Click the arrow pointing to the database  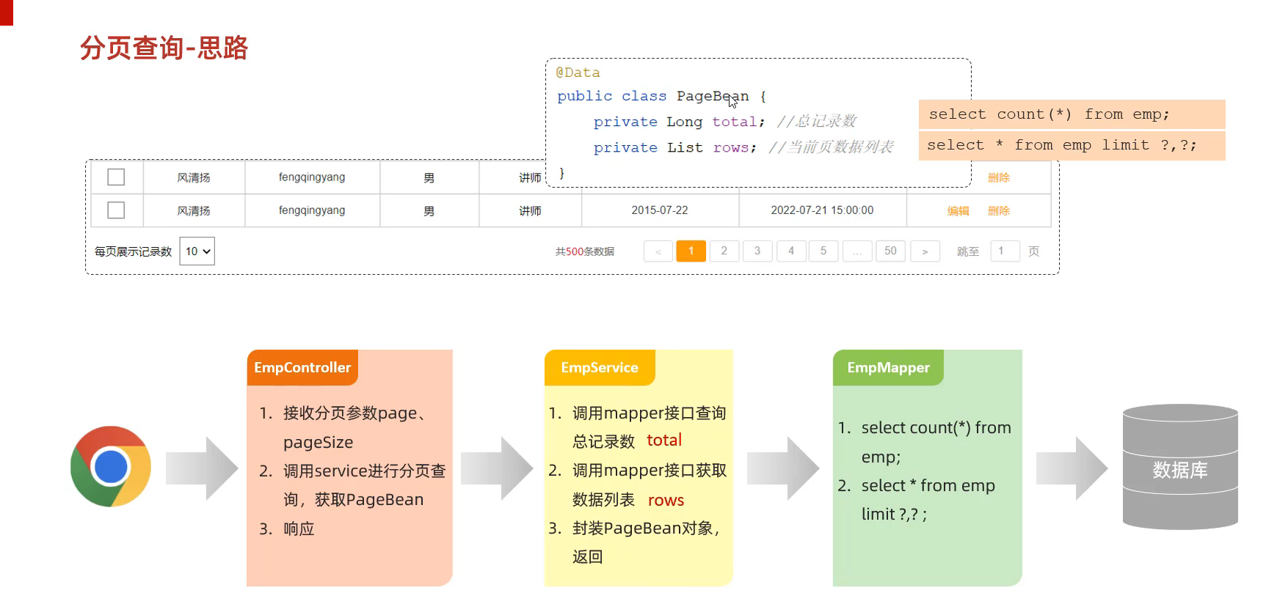1072,468
